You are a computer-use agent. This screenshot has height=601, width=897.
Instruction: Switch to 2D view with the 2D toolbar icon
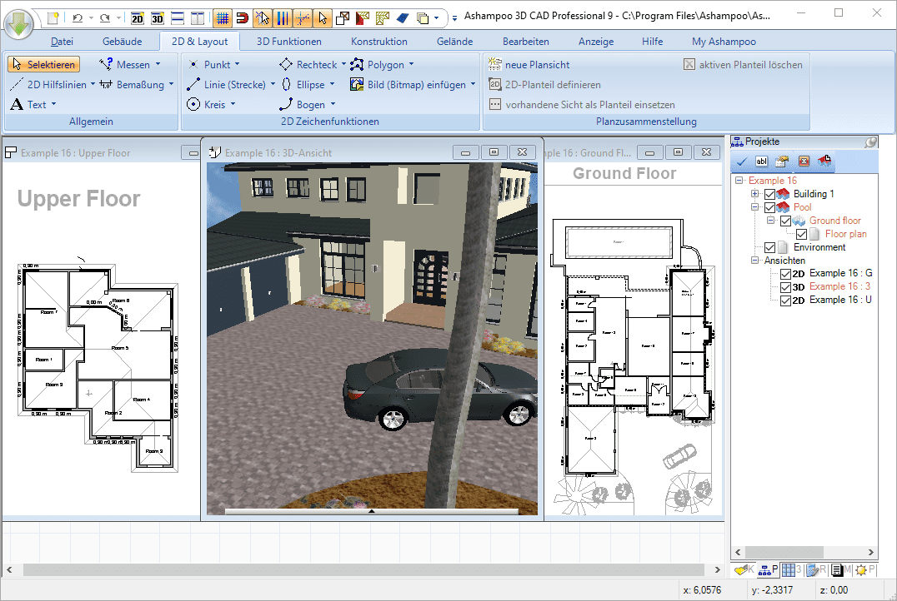click(x=138, y=17)
